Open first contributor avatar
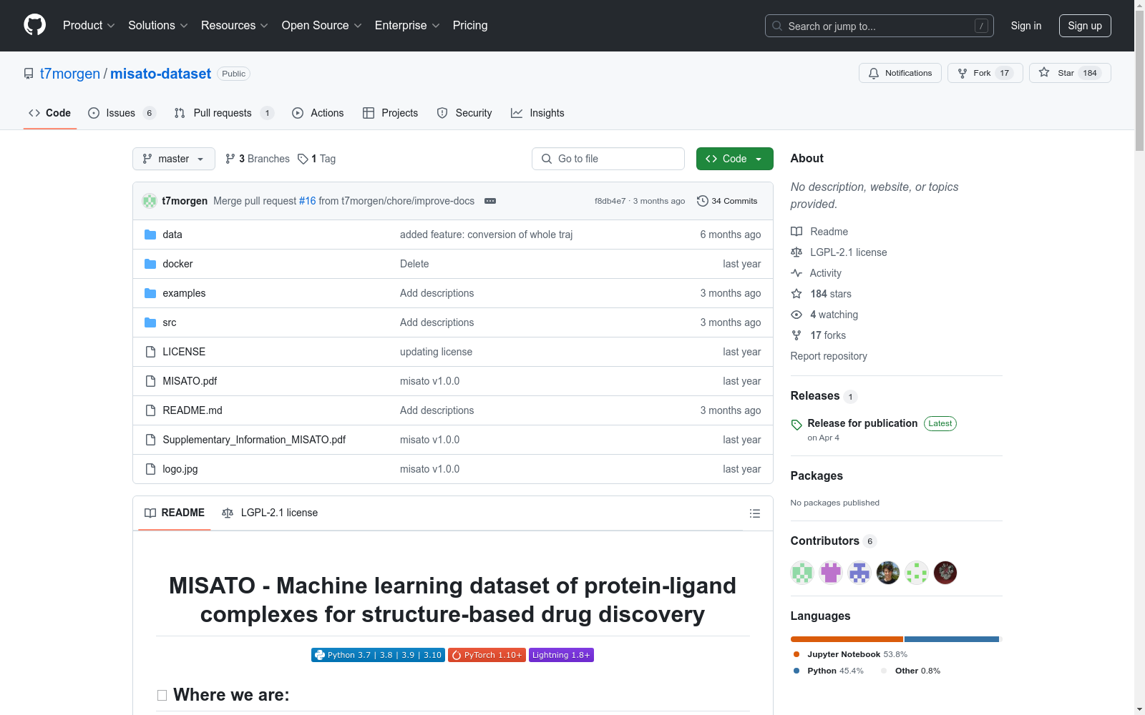1145x715 pixels. pos(802,573)
